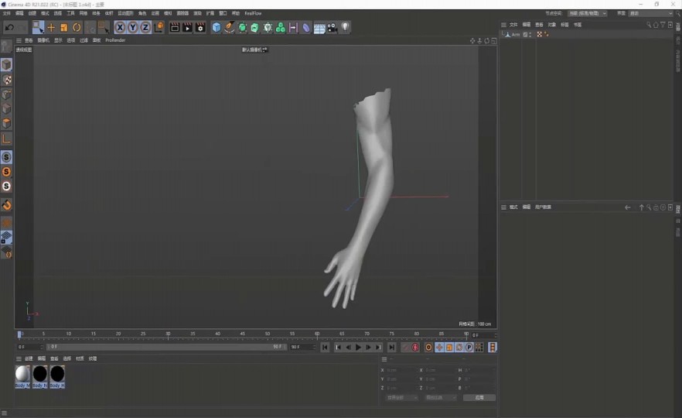Open the coordinate space dropdown
Viewport: 682px width, 418px height.
[401, 398]
